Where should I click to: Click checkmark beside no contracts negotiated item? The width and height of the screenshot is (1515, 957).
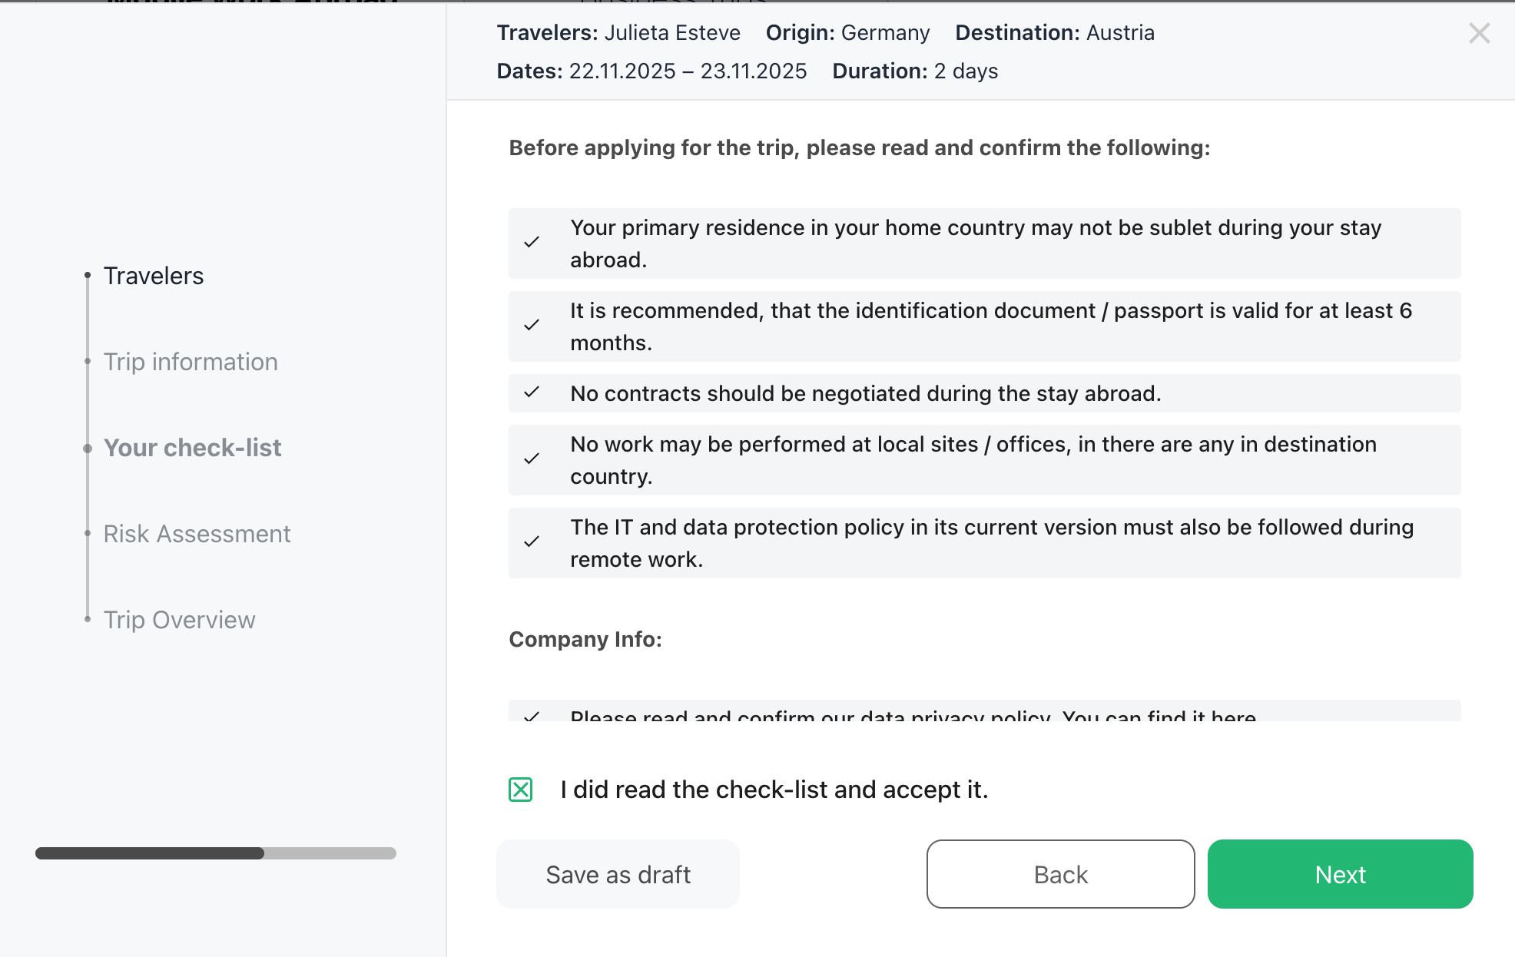pyautogui.click(x=532, y=392)
